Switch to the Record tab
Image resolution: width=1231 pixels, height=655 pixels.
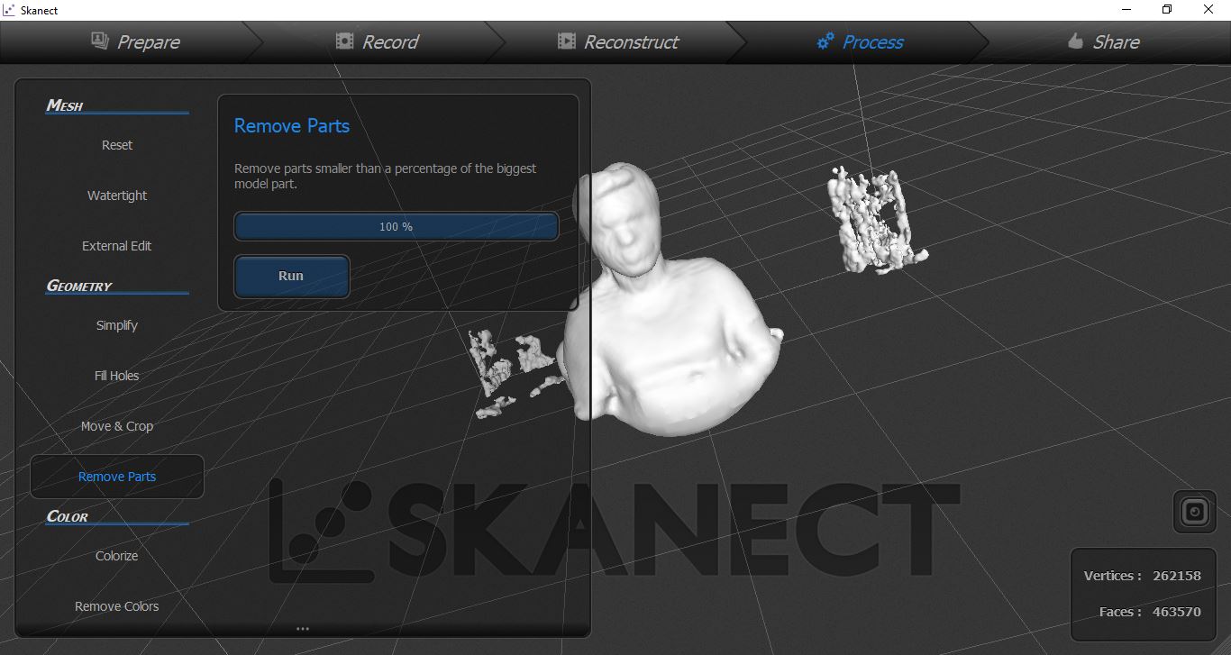[x=377, y=41]
